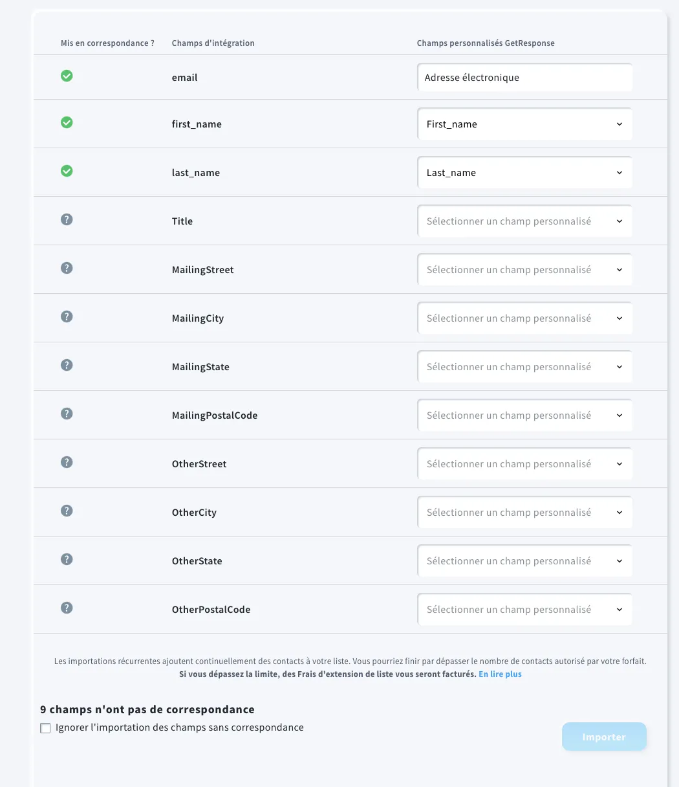Open the custom field dropdown for OtherCity
This screenshot has width=679, height=787.
click(x=524, y=512)
